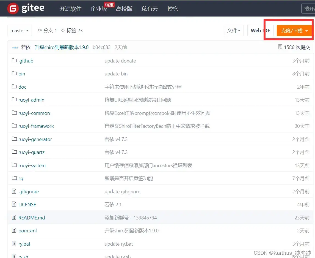Open the master branch dropdown
Viewport: 315px width, 258px height.
(x=20, y=31)
